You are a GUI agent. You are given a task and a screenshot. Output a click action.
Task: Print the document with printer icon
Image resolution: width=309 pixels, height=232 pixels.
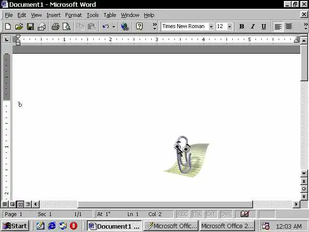pos(56,27)
